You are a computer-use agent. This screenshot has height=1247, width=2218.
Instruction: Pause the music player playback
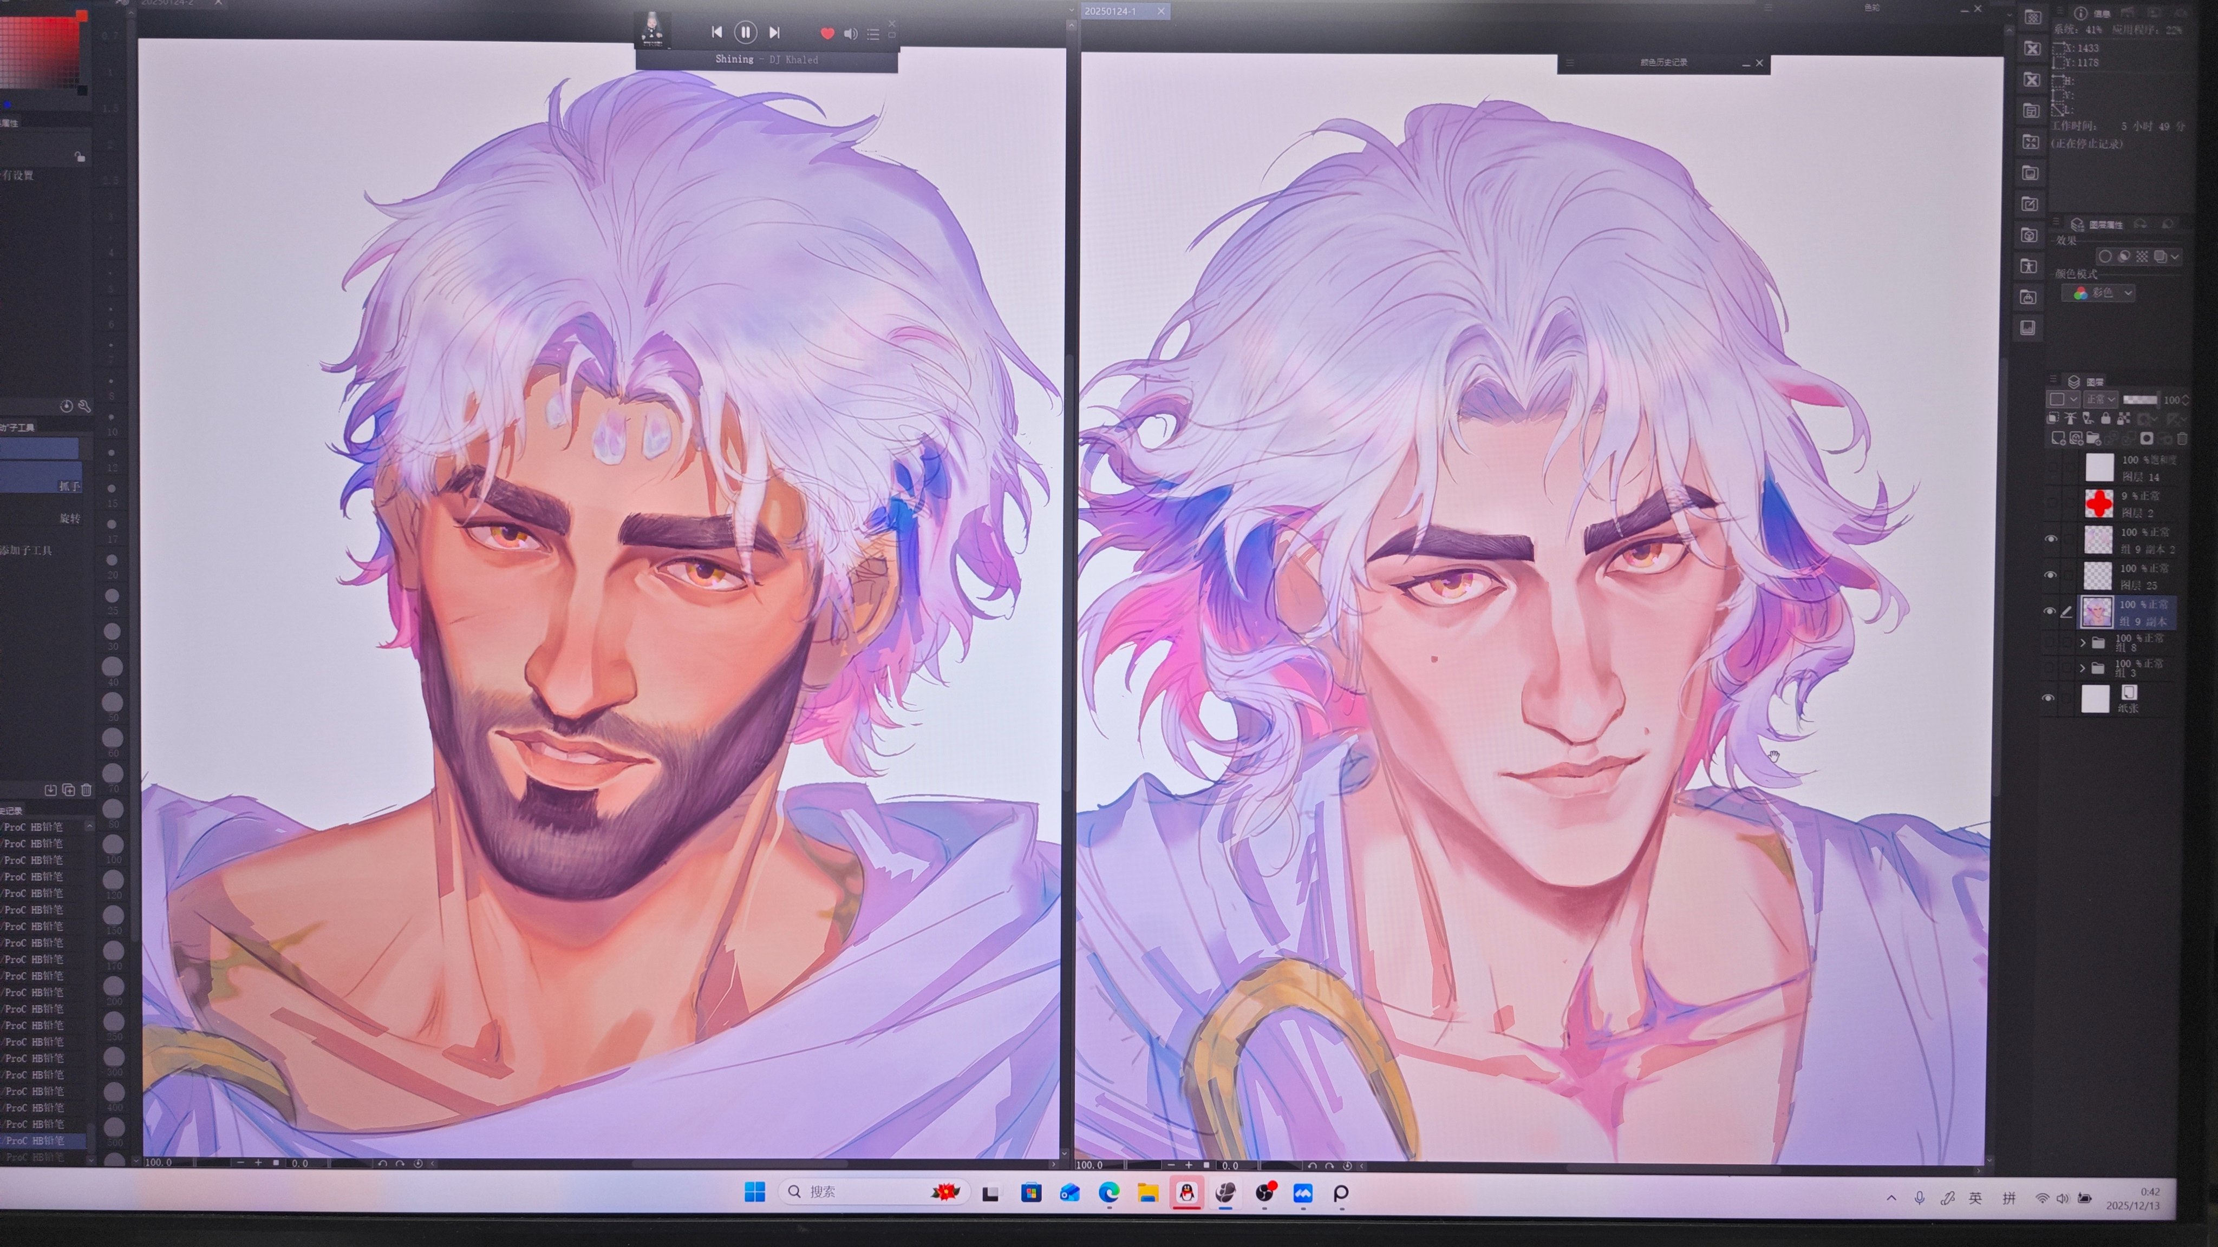coord(745,32)
